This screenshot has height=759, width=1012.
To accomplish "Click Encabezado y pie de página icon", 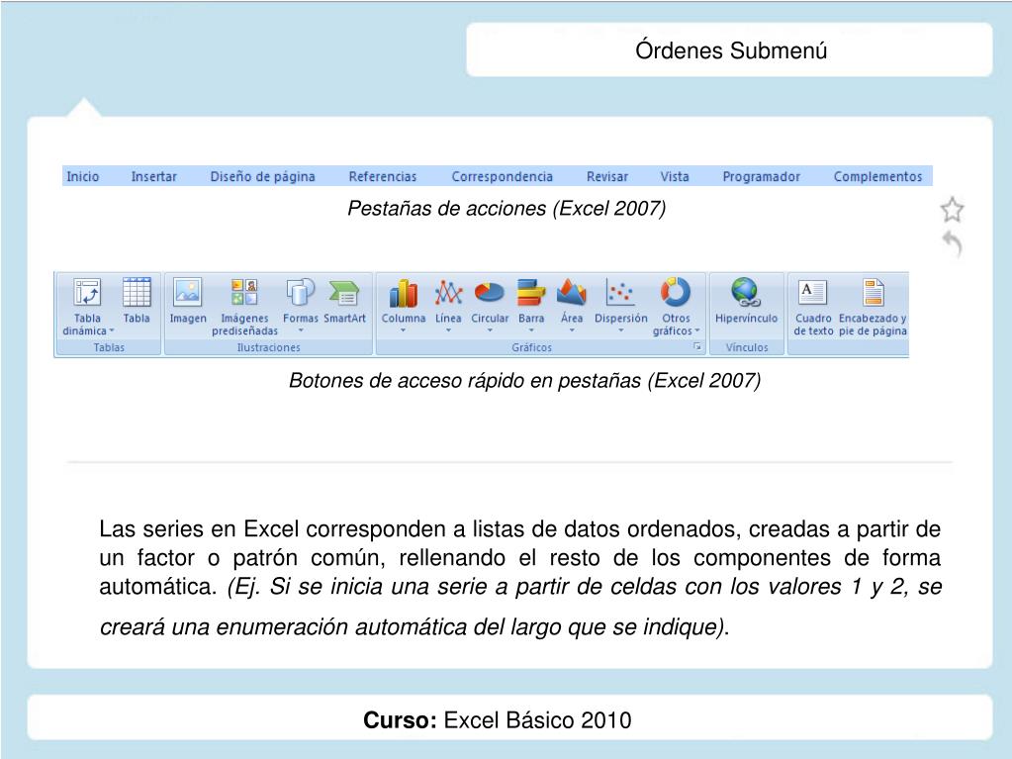I will (874, 292).
